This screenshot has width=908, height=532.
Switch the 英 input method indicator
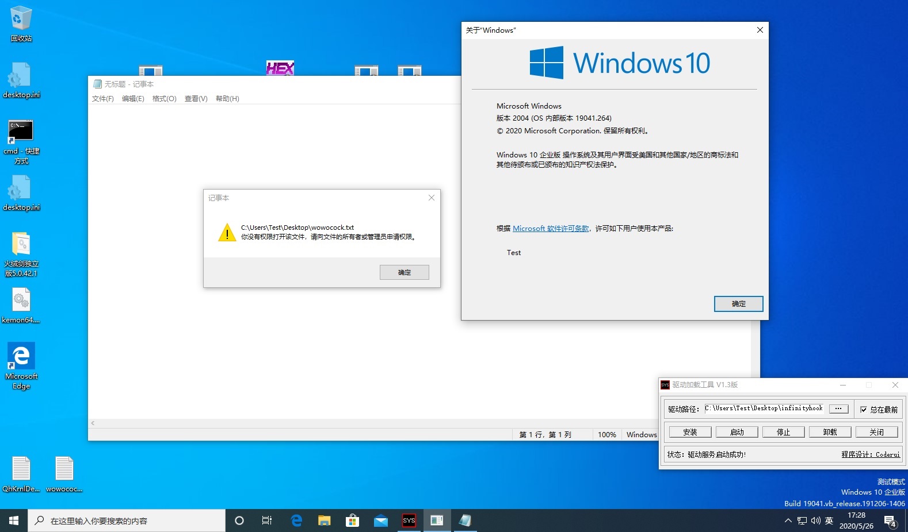(829, 521)
